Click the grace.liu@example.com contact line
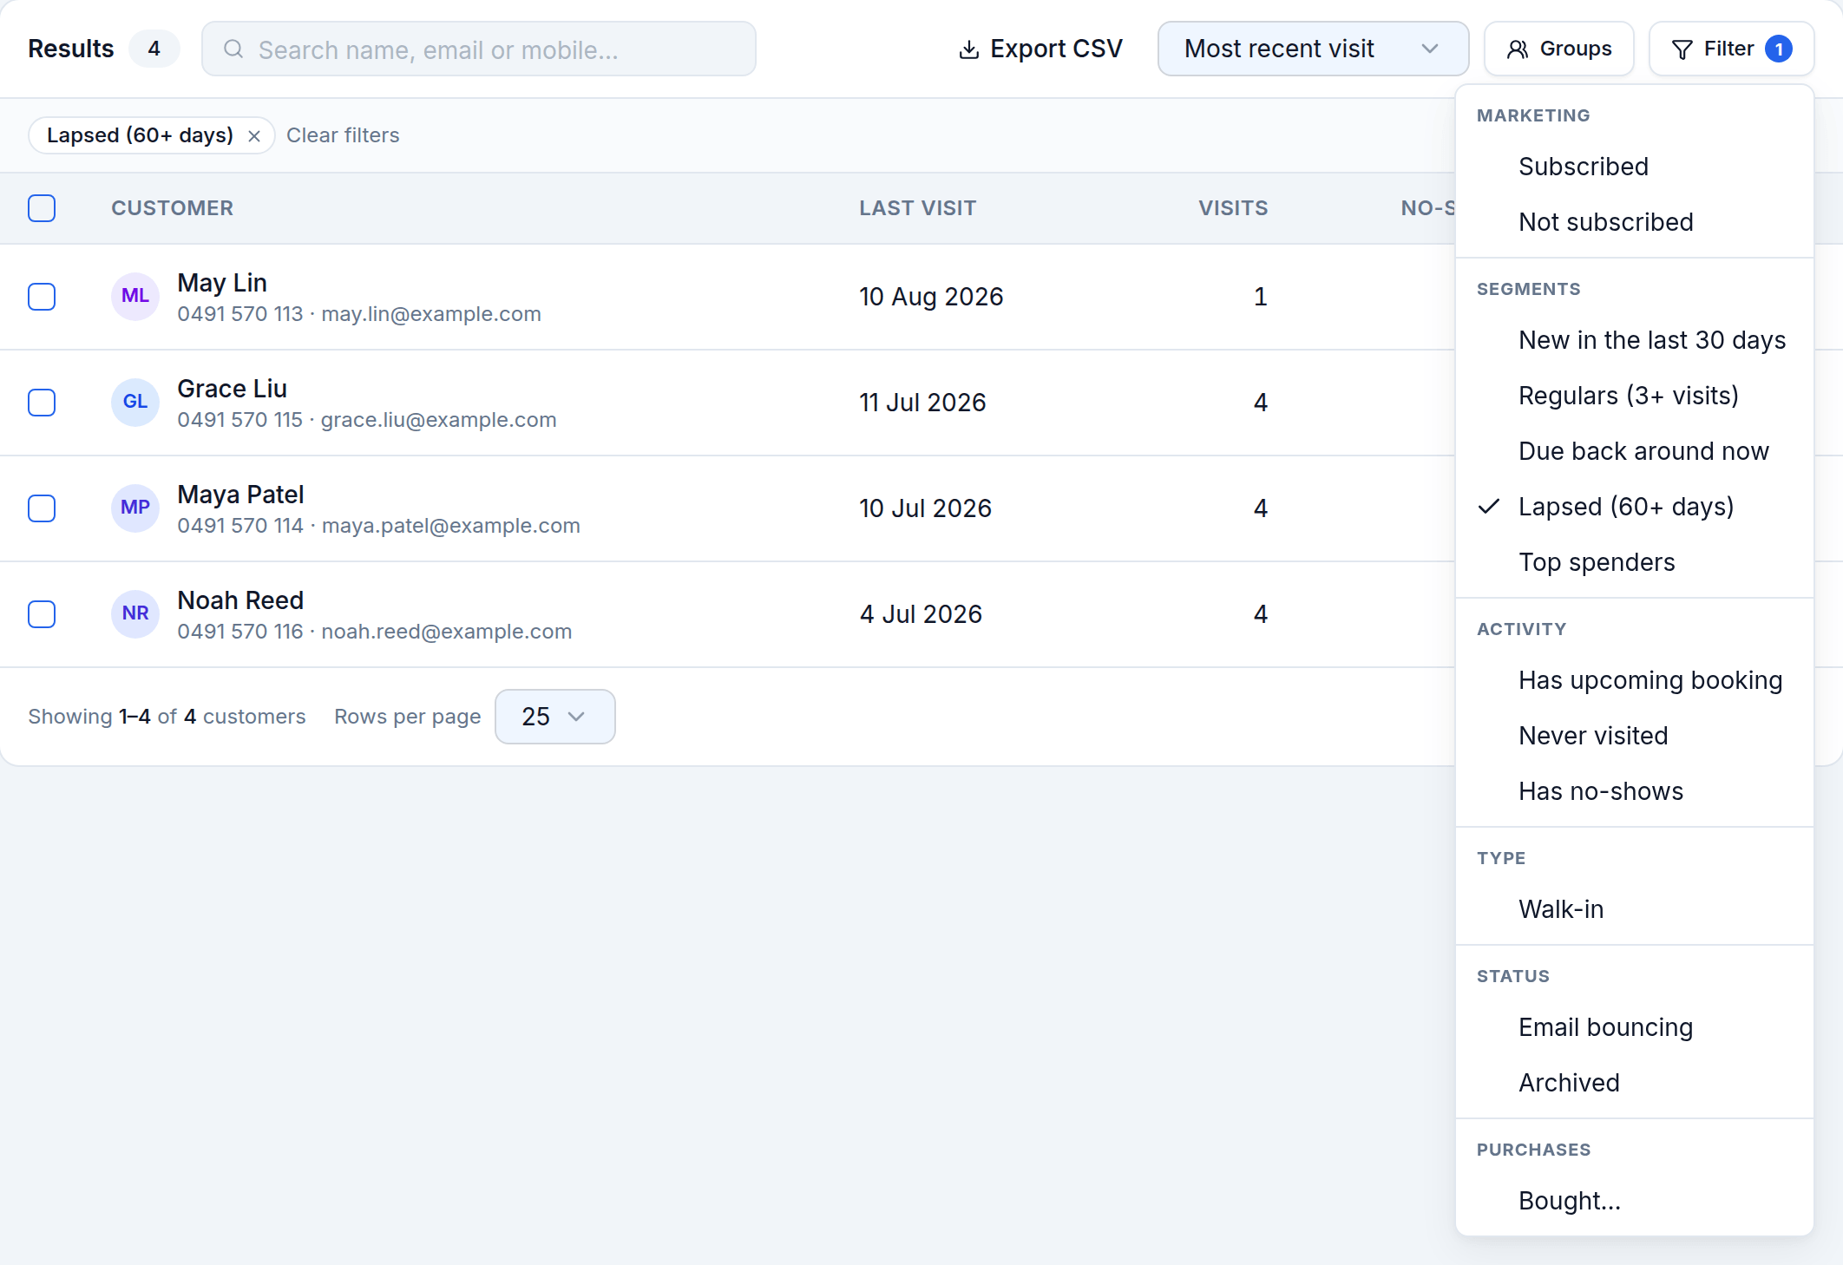The height and width of the screenshot is (1265, 1843). coord(367,420)
